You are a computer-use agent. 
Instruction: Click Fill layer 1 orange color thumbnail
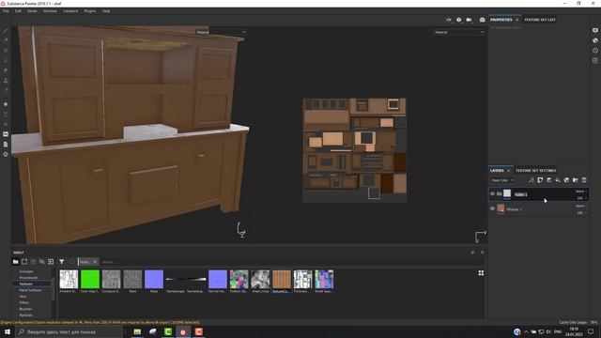pyautogui.click(x=501, y=208)
